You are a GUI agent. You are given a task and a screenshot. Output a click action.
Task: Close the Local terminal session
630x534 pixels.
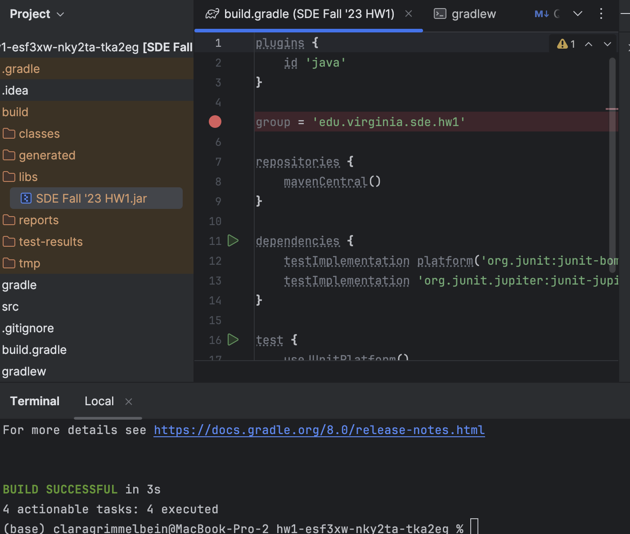(x=128, y=401)
